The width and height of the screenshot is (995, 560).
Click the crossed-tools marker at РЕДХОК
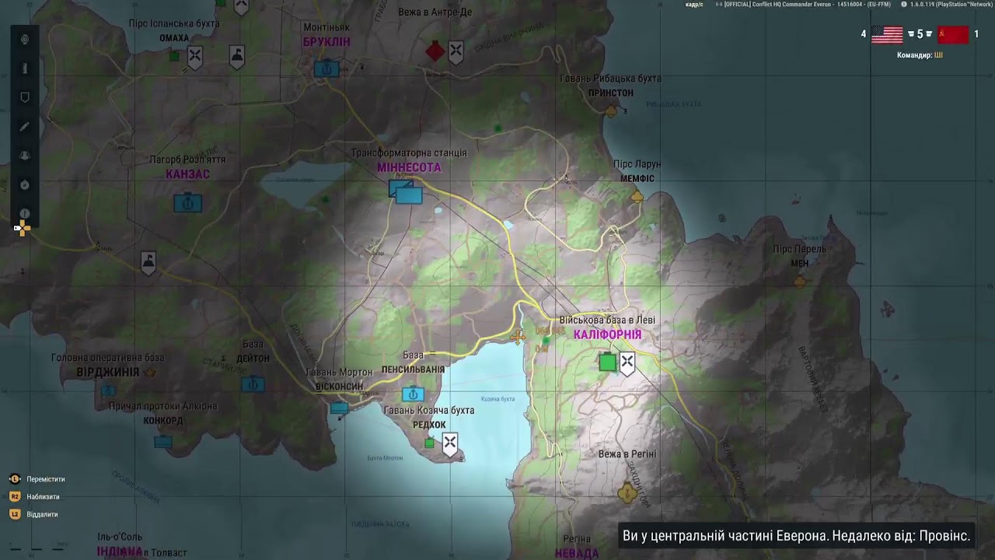click(x=449, y=444)
